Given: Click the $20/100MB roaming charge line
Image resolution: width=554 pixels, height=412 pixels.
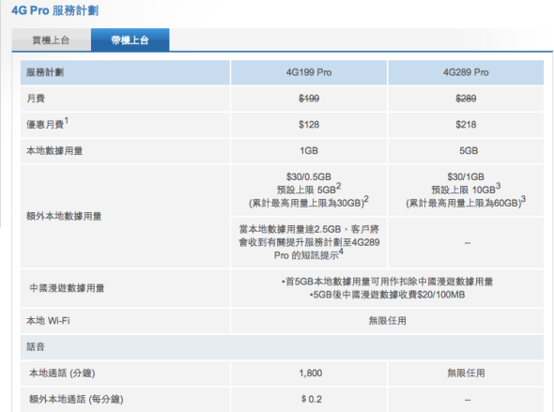Looking at the screenshot, I should pos(387,295).
